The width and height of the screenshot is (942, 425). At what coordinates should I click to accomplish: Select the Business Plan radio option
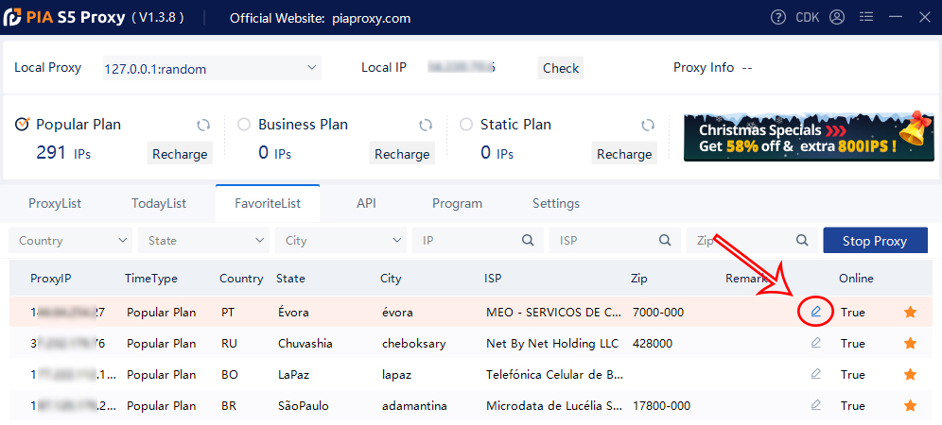[244, 125]
